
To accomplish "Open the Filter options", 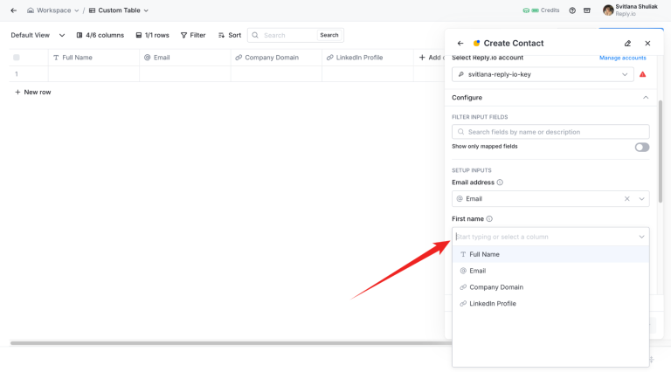I will point(193,35).
